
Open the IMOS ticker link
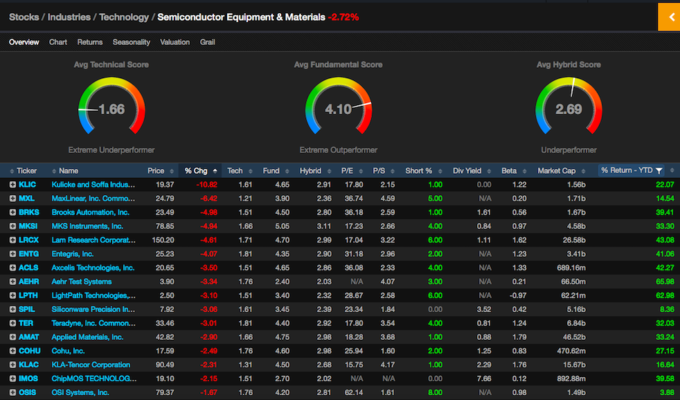(28, 379)
